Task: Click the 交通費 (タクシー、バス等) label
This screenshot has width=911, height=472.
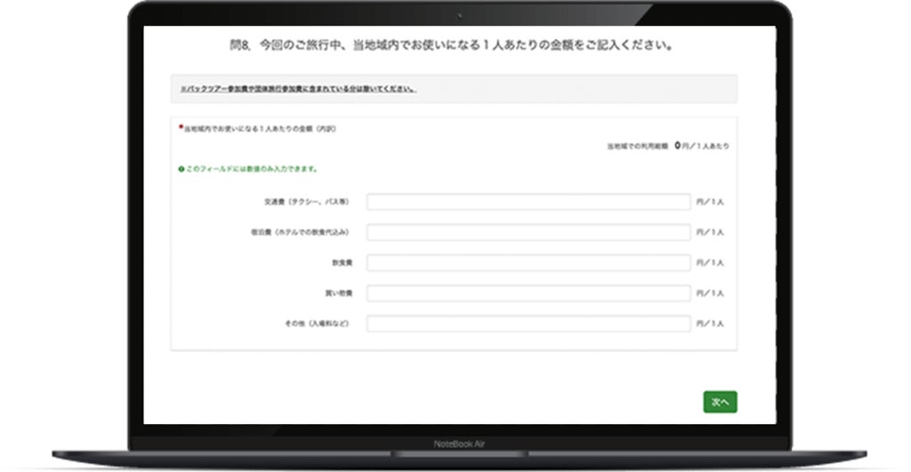Action: point(307,202)
